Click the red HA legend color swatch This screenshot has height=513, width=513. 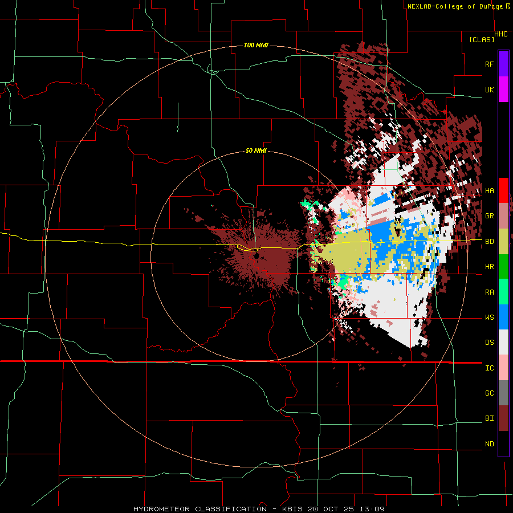503,190
